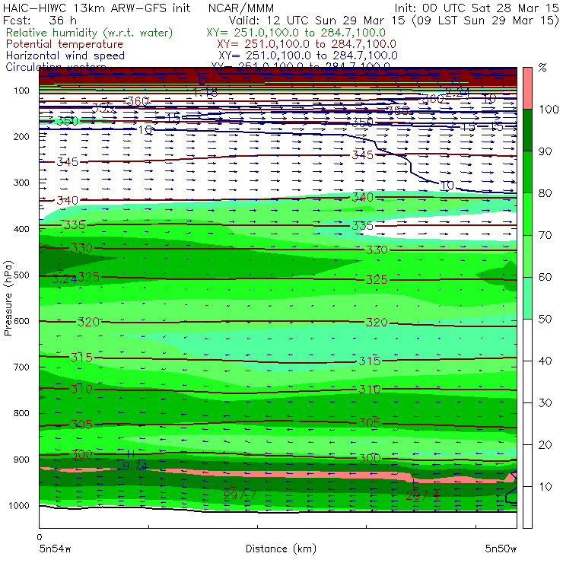Click the '3.24' wind speed minimum value
Screen dimensions: 563x563
[x=64, y=279]
